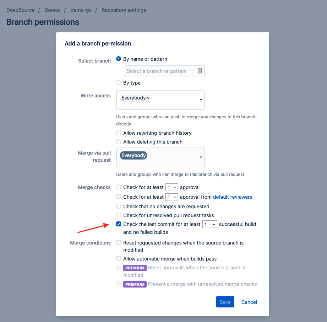327x322 pixels.
Task: Enable check for unresolved pull request tasks
Action: coord(118,215)
